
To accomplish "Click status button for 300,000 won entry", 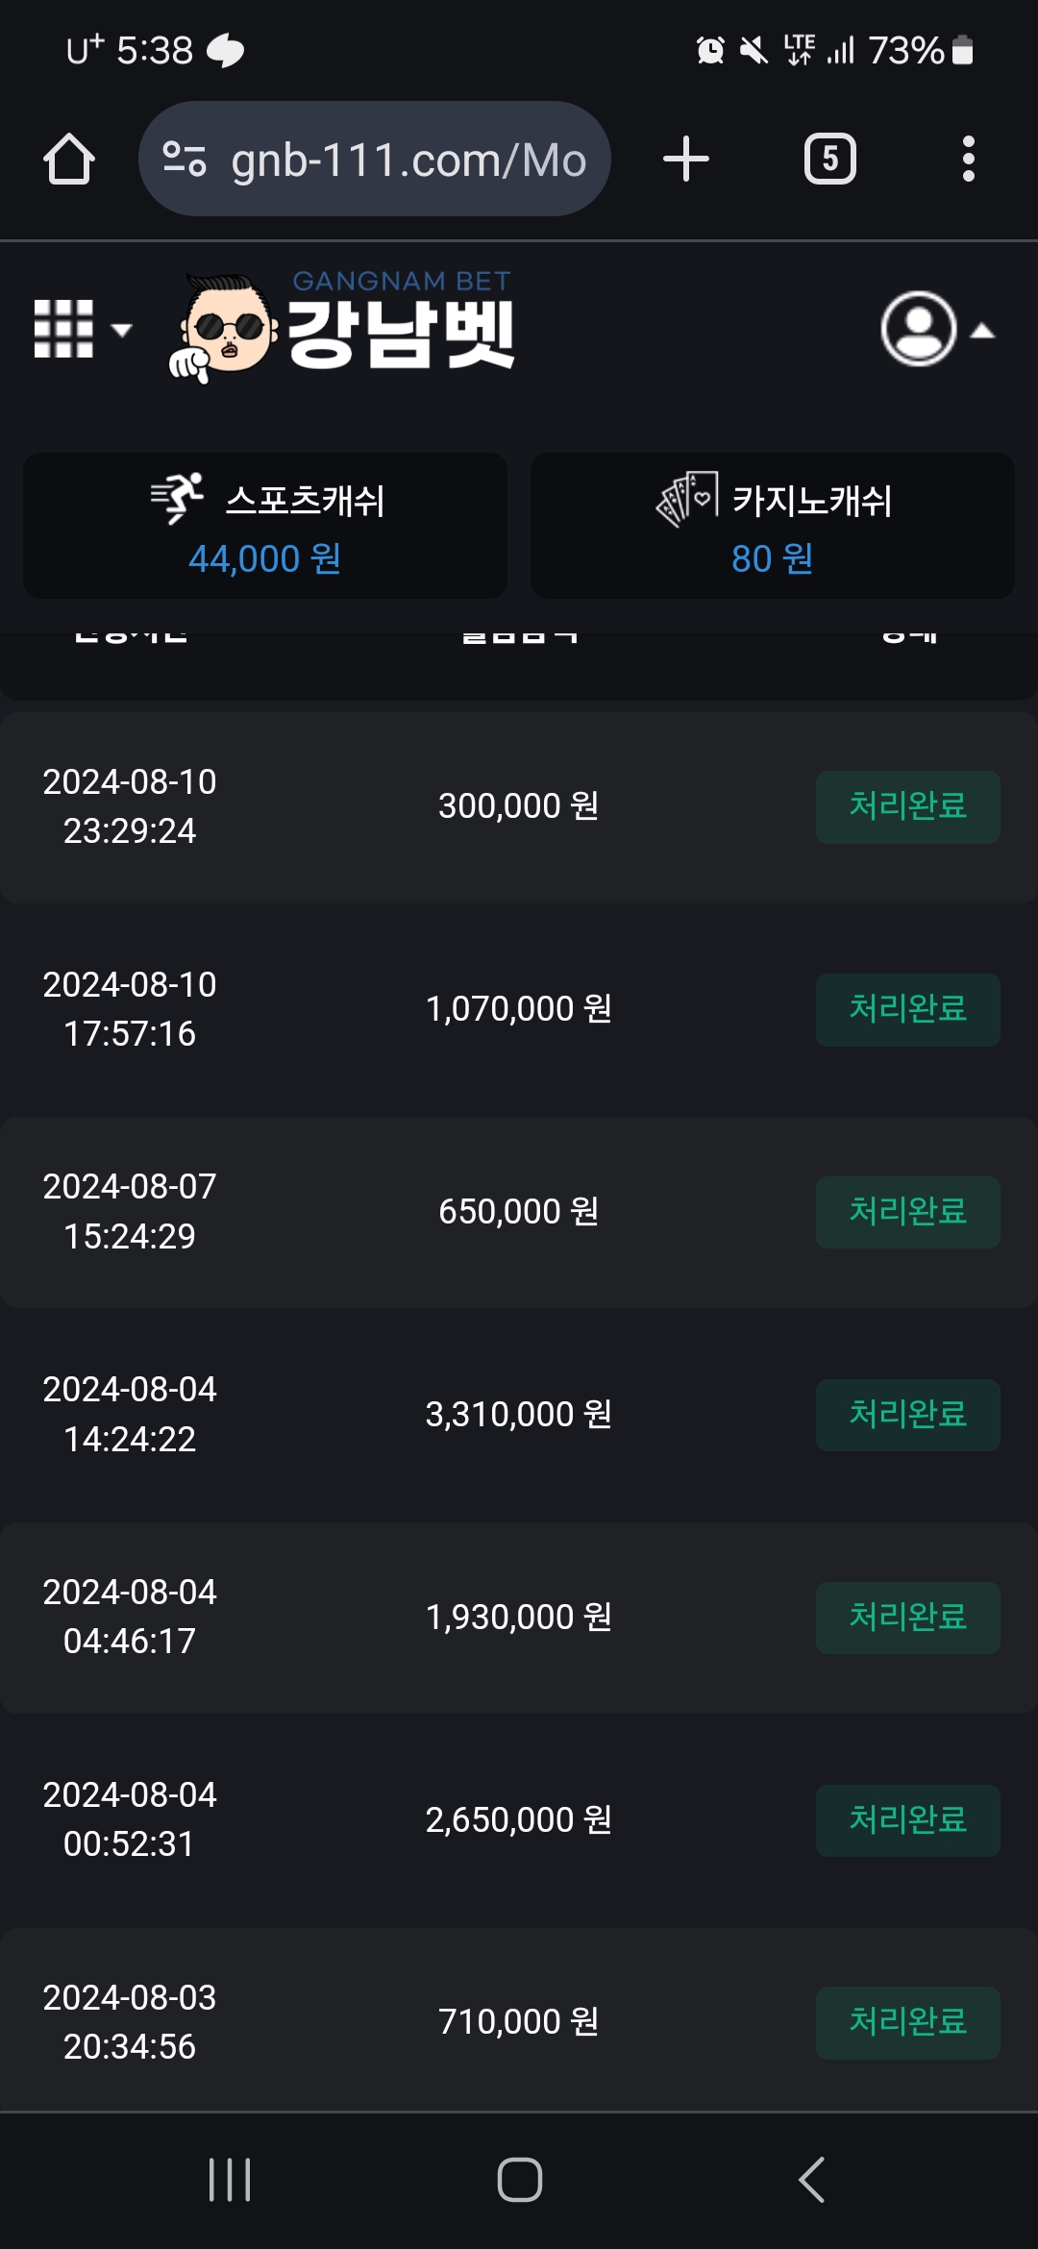I will click(x=907, y=807).
